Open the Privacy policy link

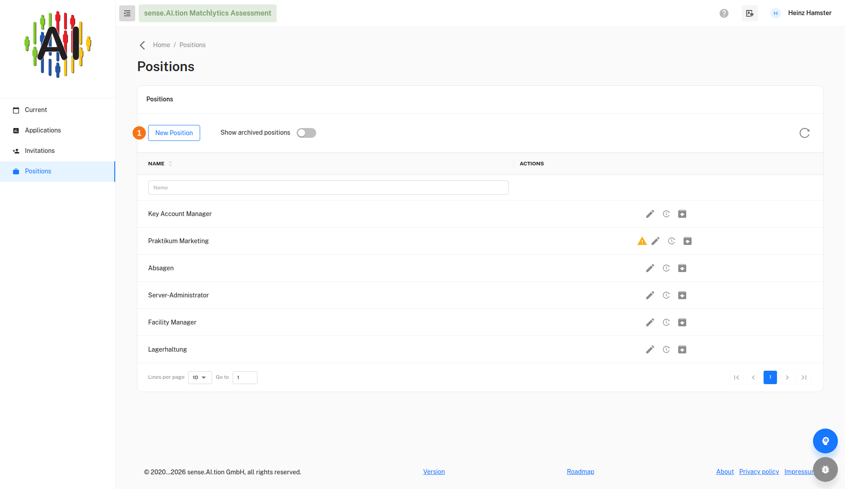pos(759,472)
